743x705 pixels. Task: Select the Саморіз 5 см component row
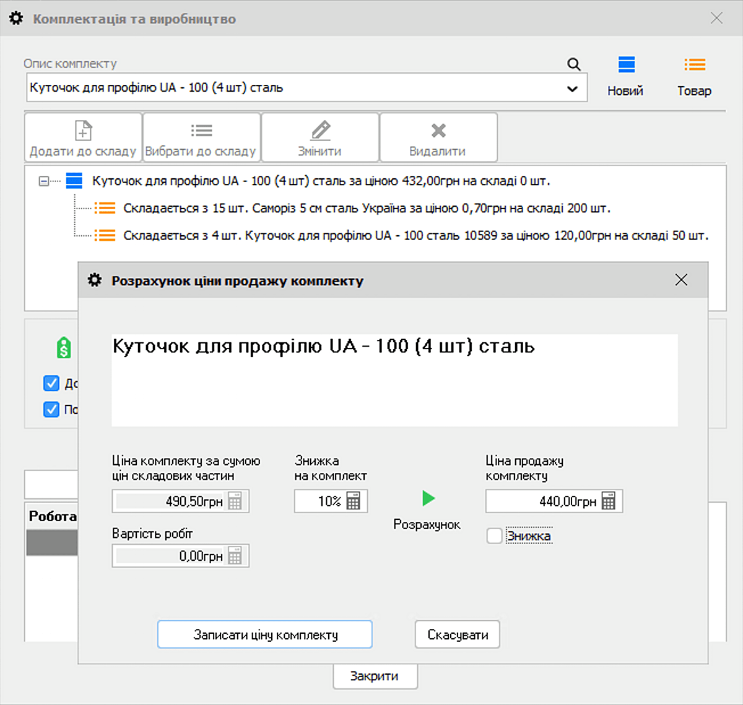pos(366,209)
